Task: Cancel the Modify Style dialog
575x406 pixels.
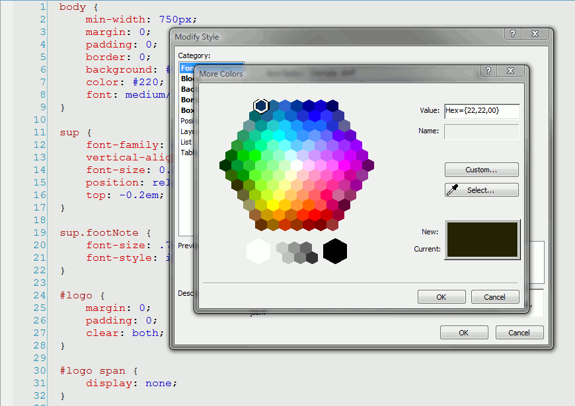Action: tap(519, 332)
